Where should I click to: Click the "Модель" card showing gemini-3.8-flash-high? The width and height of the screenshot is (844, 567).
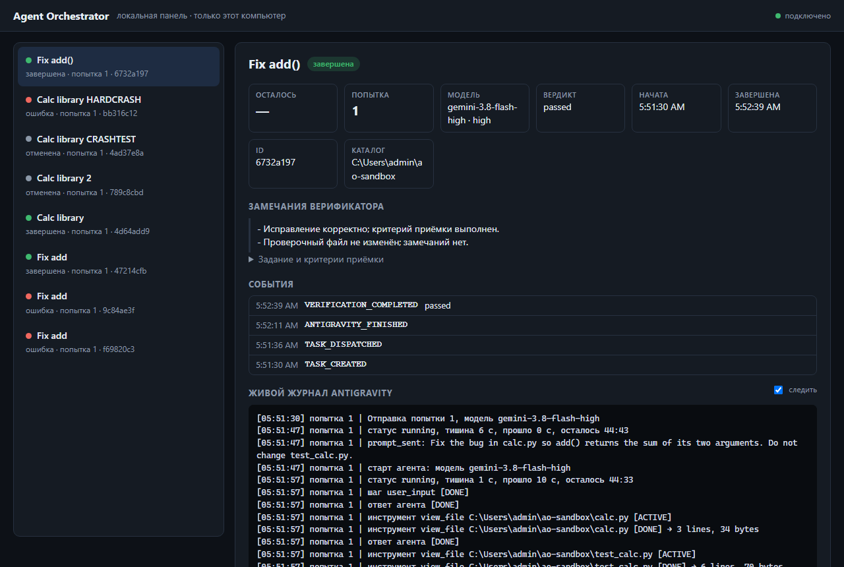pos(485,108)
